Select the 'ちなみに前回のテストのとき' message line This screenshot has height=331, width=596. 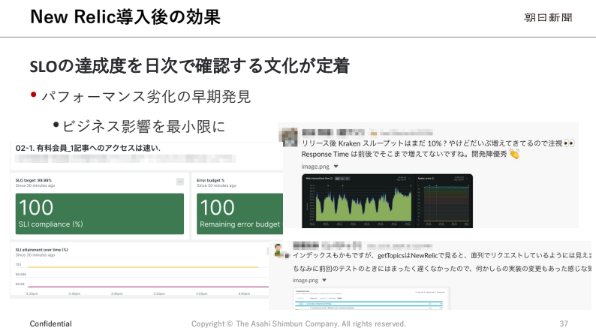(442, 268)
